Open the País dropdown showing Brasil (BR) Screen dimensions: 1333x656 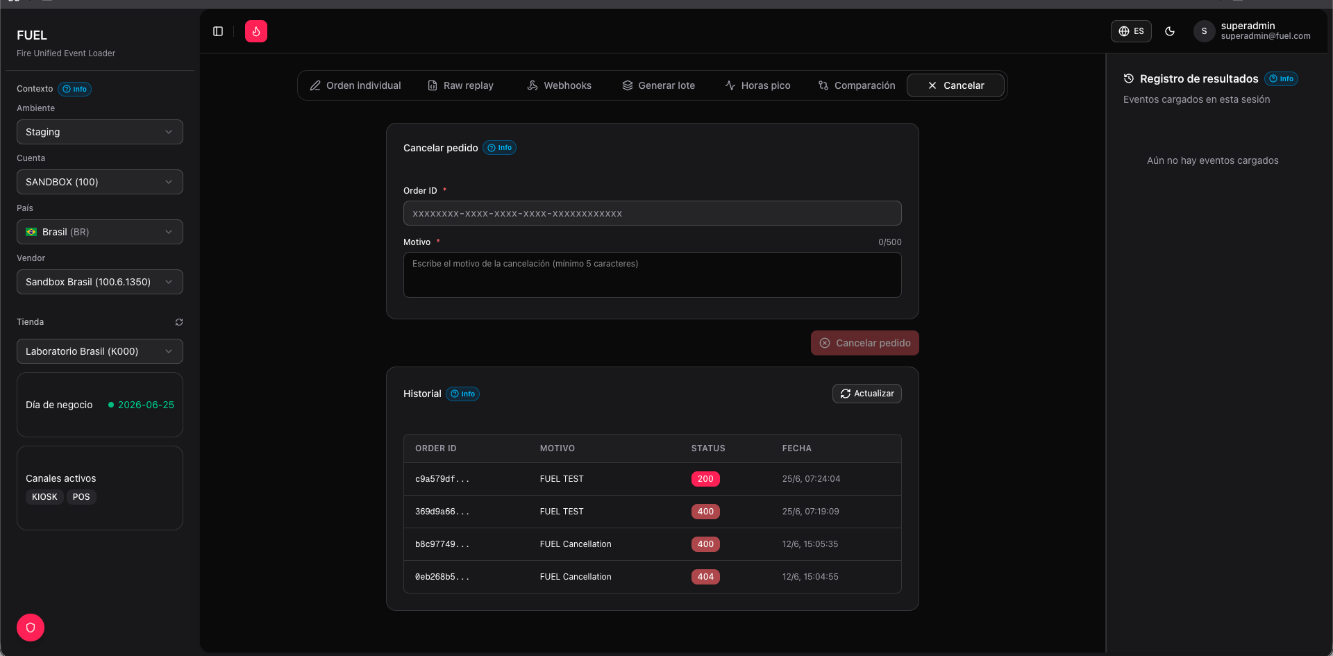tap(100, 232)
